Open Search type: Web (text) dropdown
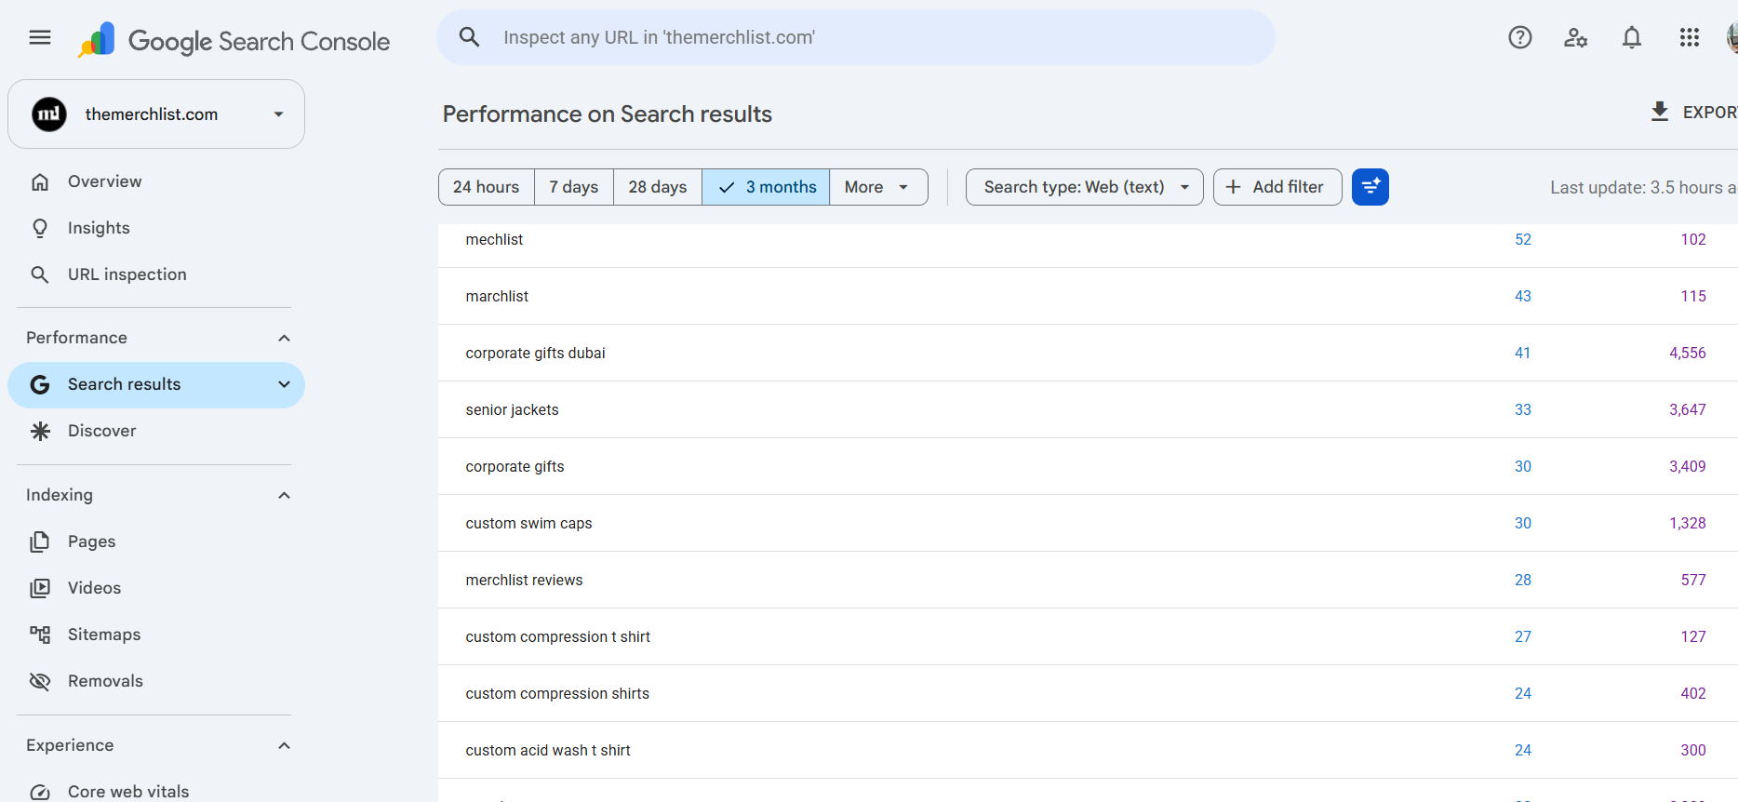Viewport: 1738px width, 802px height. (1085, 187)
